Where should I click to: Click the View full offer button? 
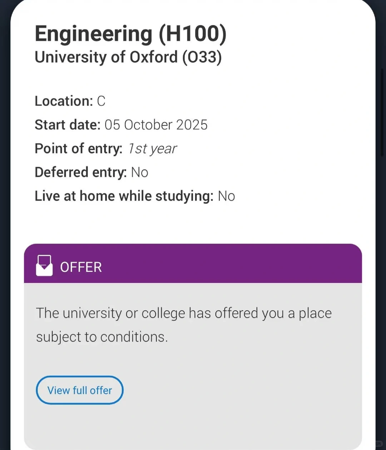[x=80, y=390]
